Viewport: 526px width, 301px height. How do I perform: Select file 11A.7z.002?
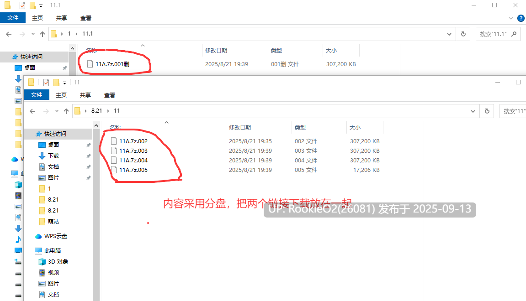(x=133, y=141)
